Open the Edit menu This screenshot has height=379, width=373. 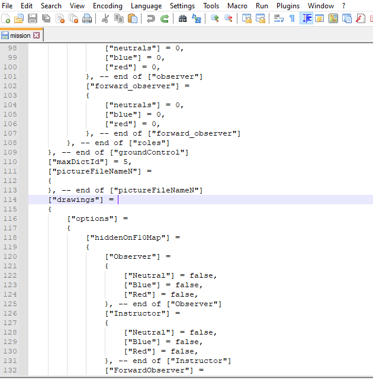(27, 5)
